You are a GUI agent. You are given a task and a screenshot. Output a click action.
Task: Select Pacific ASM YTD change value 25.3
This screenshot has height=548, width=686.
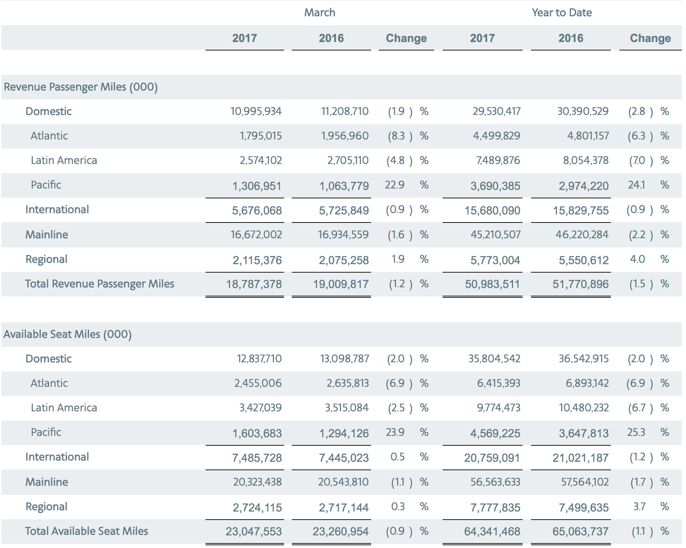pos(636,432)
